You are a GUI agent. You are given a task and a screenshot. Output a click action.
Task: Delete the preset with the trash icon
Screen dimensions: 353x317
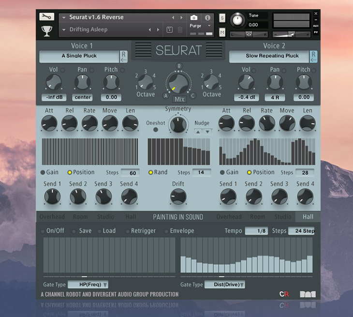[180, 30]
